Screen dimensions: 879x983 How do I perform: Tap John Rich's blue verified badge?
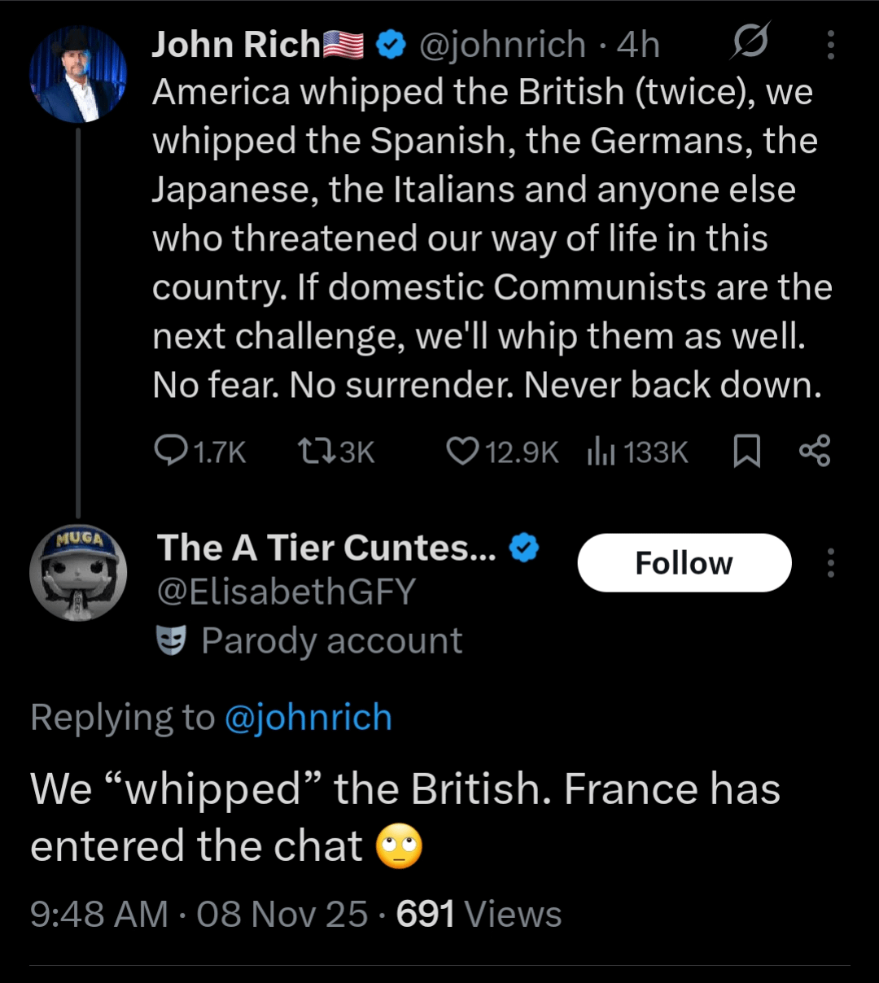point(391,45)
